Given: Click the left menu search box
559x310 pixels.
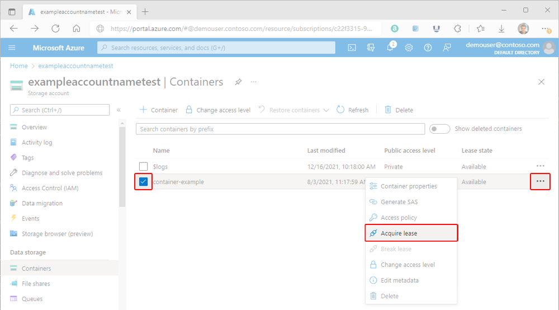Looking at the screenshot, I should 60,110.
